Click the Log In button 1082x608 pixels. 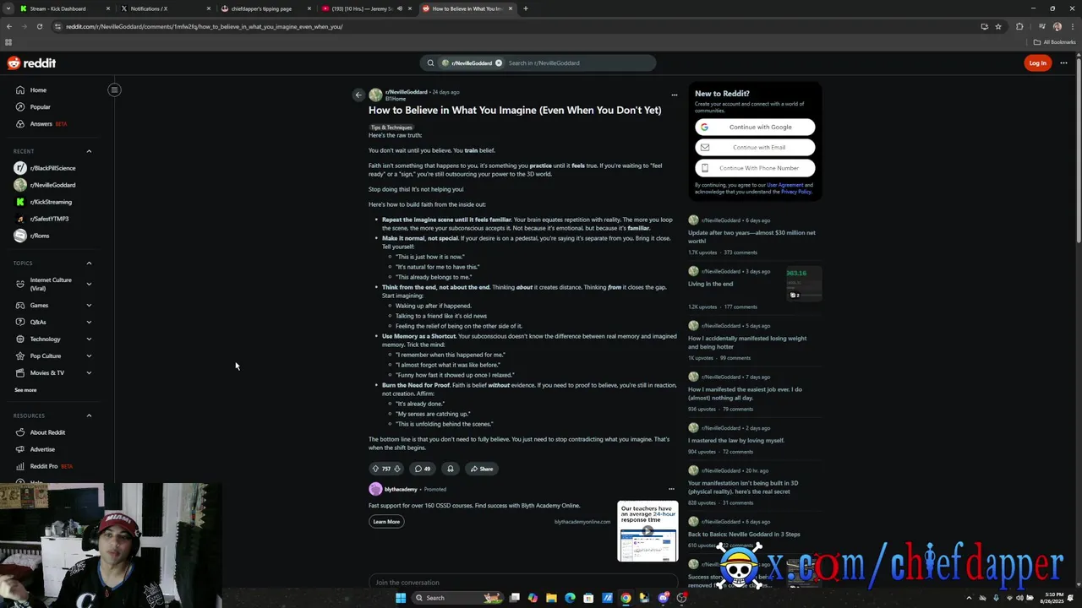point(1037,63)
